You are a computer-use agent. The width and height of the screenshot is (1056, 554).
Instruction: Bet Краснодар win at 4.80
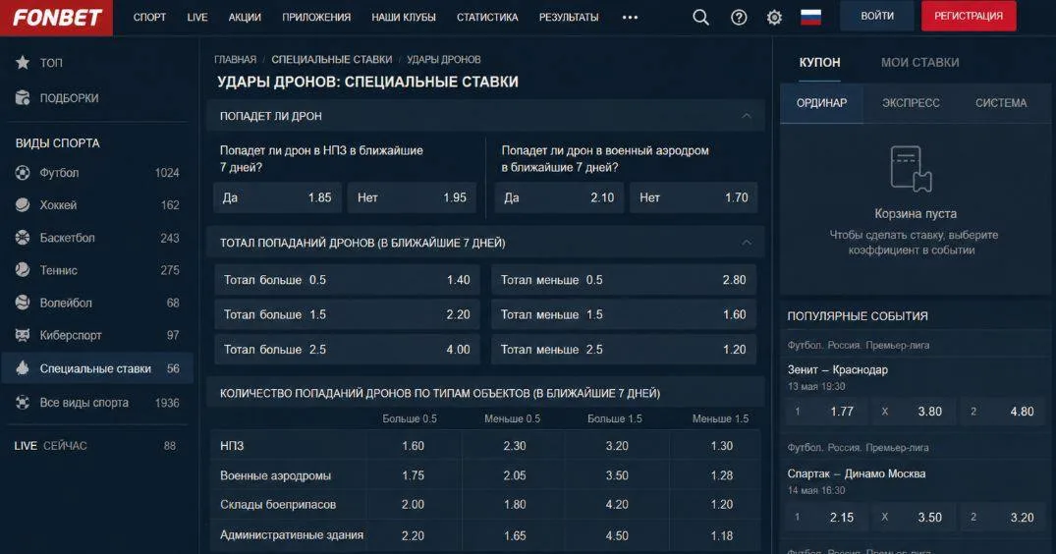pos(1003,412)
